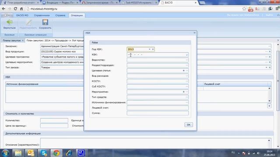Select the Операции ribbon tab
Screen dimensions: 280x157
coord(77,15)
